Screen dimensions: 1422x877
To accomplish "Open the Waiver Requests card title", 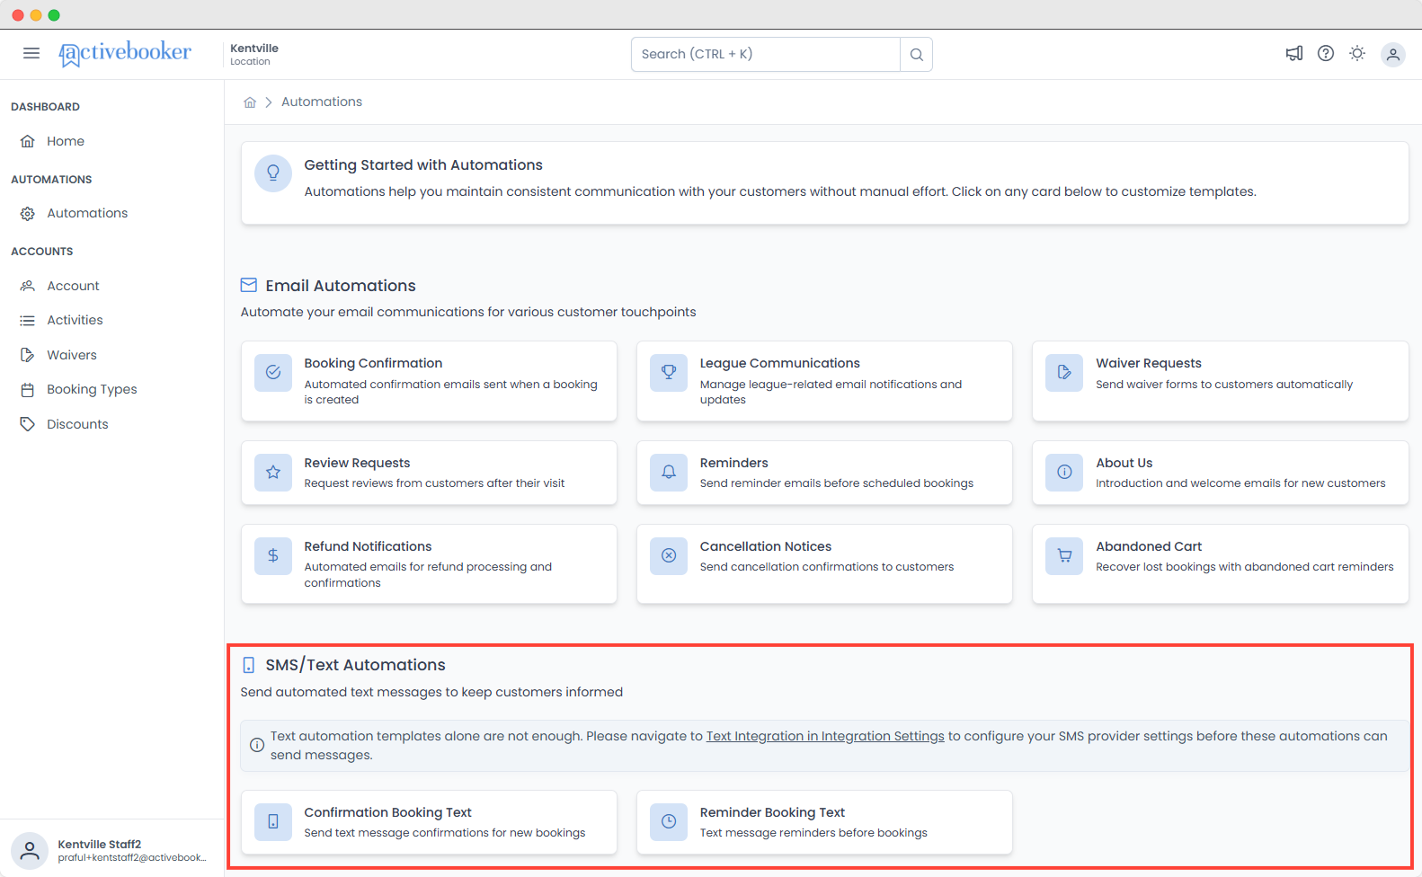I will 1149,363.
